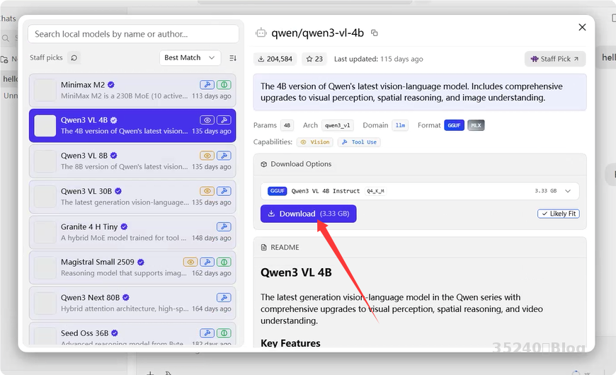Click the tool use hammer icon on Granite 4 H Tiny
This screenshot has height=375, width=616.
pos(224,227)
